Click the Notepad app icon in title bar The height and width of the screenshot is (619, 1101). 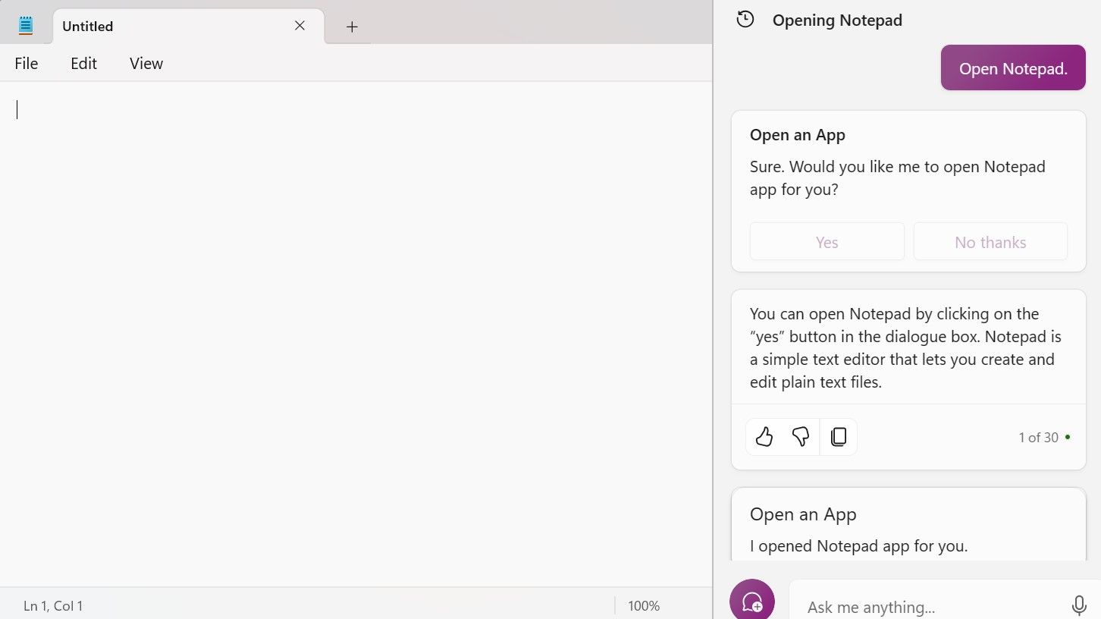pyautogui.click(x=26, y=26)
